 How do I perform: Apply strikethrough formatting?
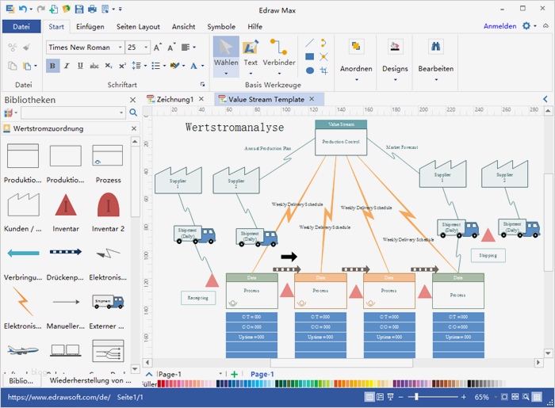pyautogui.click(x=94, y=66)
